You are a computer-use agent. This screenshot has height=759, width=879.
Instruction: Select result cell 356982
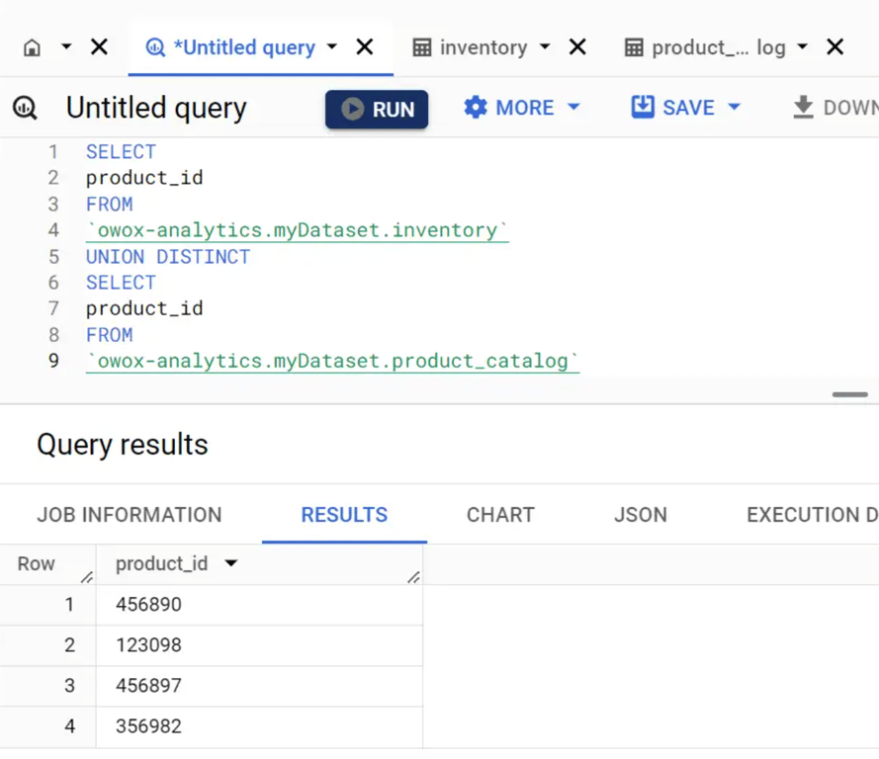[x=260, y=726]
